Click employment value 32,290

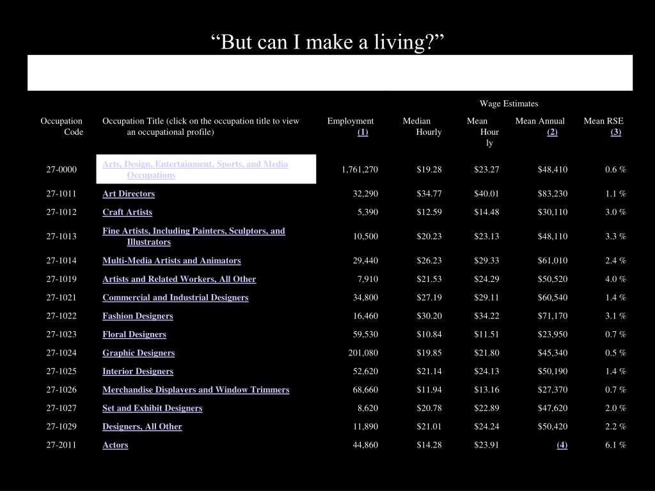pyautogui.click(x=365, y=194)
